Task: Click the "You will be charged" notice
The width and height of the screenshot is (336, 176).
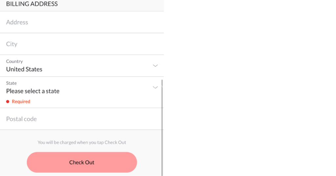Action: click(x=82, y=143)
